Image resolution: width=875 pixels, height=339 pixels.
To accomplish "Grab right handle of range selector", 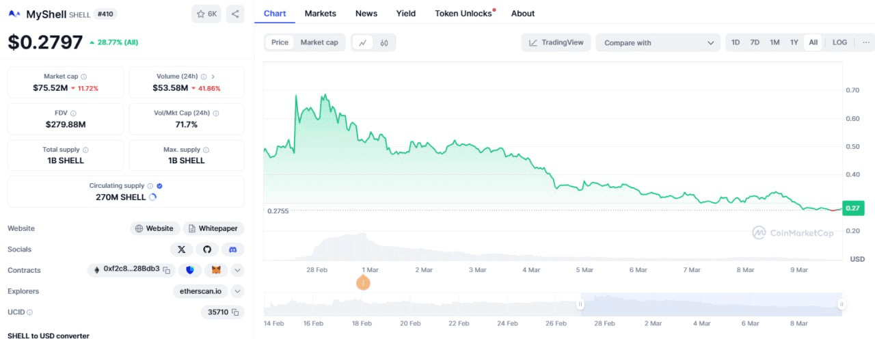I will coord(842,304).
